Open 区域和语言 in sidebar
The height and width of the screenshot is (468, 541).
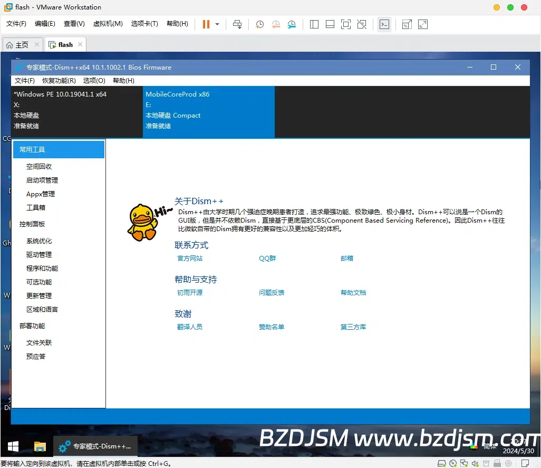tap(42, 310)
